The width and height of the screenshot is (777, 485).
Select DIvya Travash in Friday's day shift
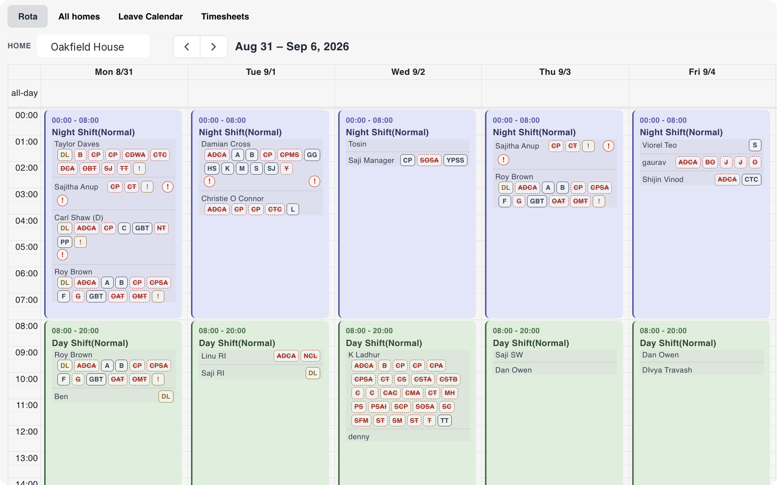coord(667,370)
